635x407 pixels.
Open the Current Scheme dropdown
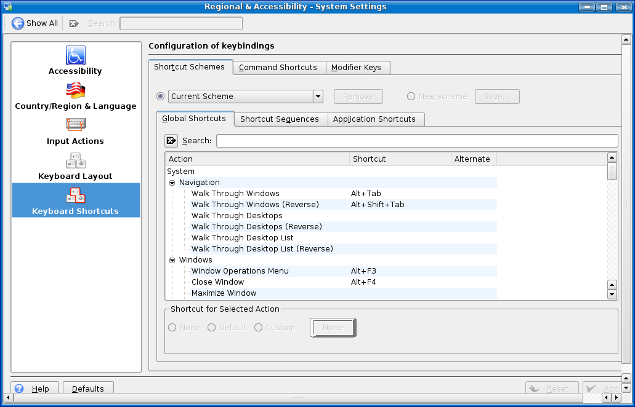point(318,97)
